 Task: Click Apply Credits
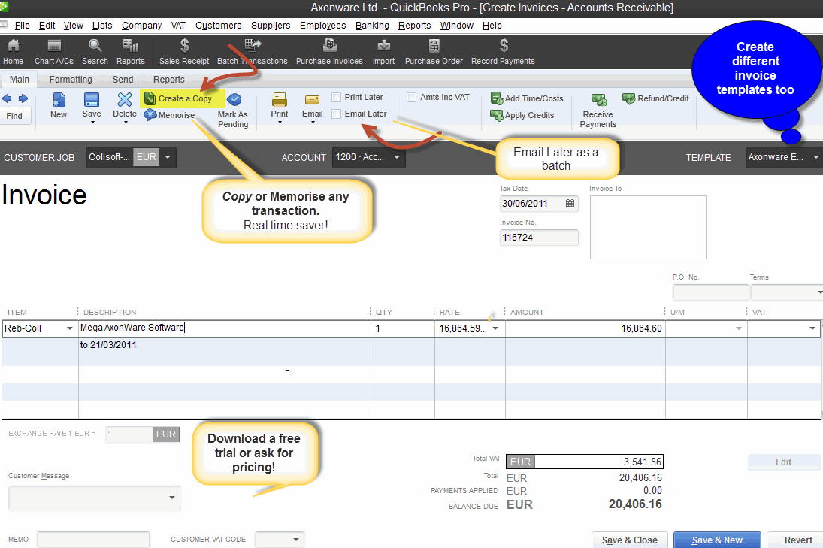522,115
